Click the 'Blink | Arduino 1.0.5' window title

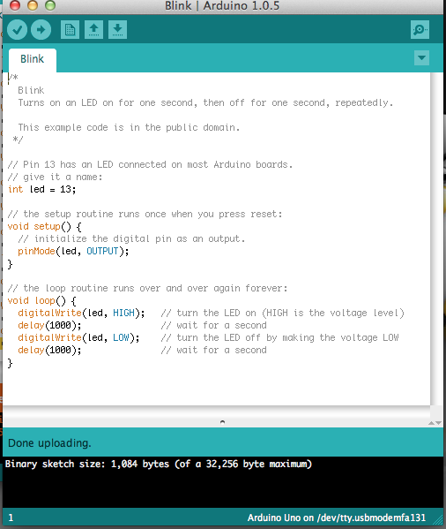(x=222, y=5)
